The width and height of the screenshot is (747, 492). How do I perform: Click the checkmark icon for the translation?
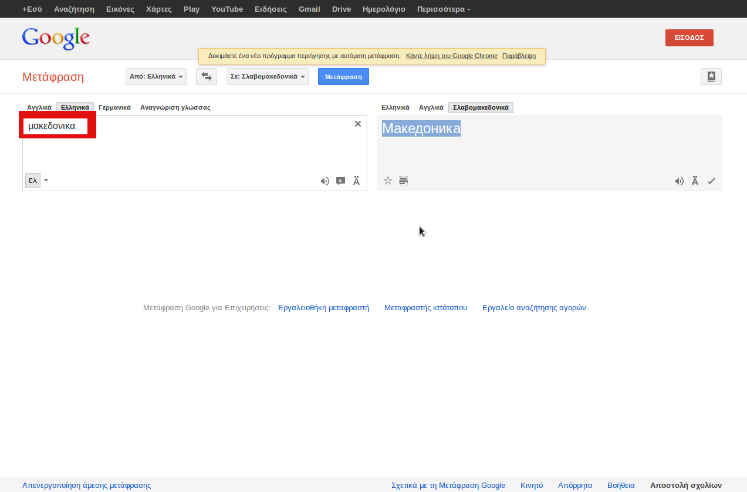(711, 181)
